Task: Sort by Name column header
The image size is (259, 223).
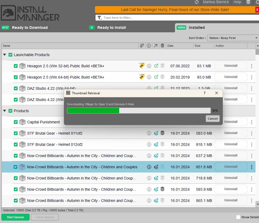Action: pyautogui.click(x=70, y=46)
